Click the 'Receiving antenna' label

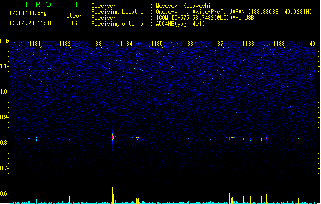(117, 24)
